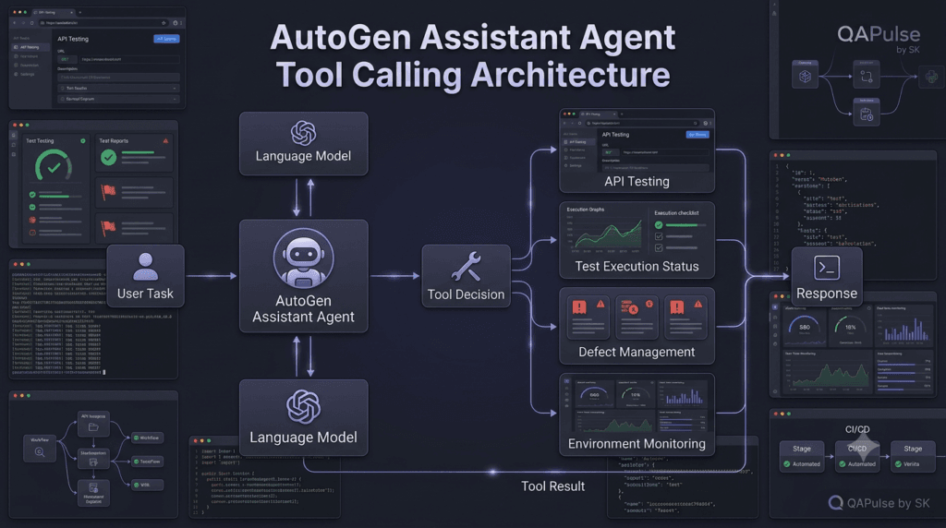Screen dimensions: 946x528
Task: Select the TestFlow output node
Action: 147,462
